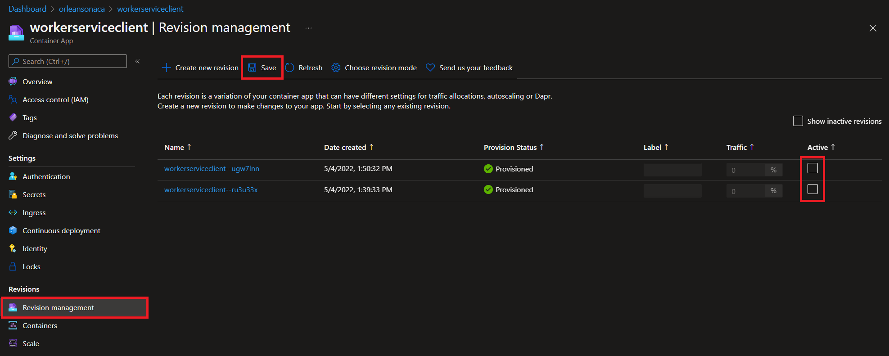This screenshot has height=356, width=889.
Task: Sort by Active column arrow
Action: pos(833,147)
